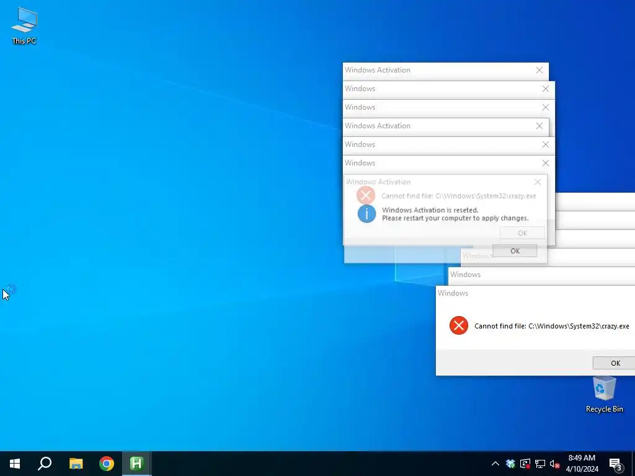Click the red error icon in front dialog
635x476 pixels.
tap(459, 325)
